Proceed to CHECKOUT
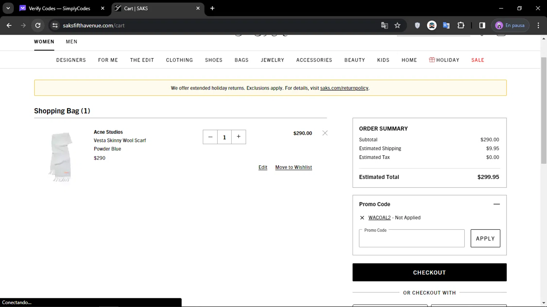Screen dimensions: 547x307 pyautogui.click(x=430, y=272)
